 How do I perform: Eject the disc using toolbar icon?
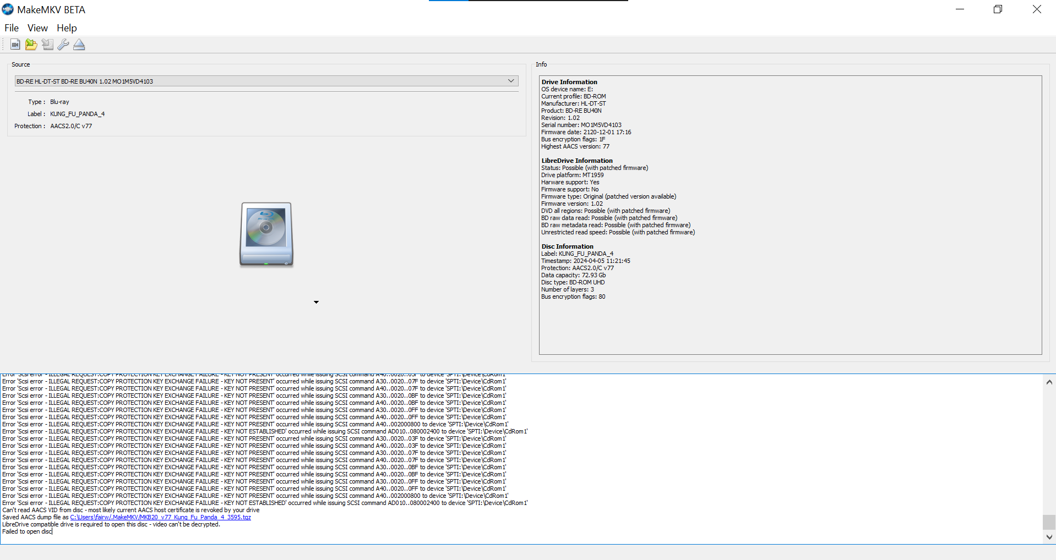(79, 45)
